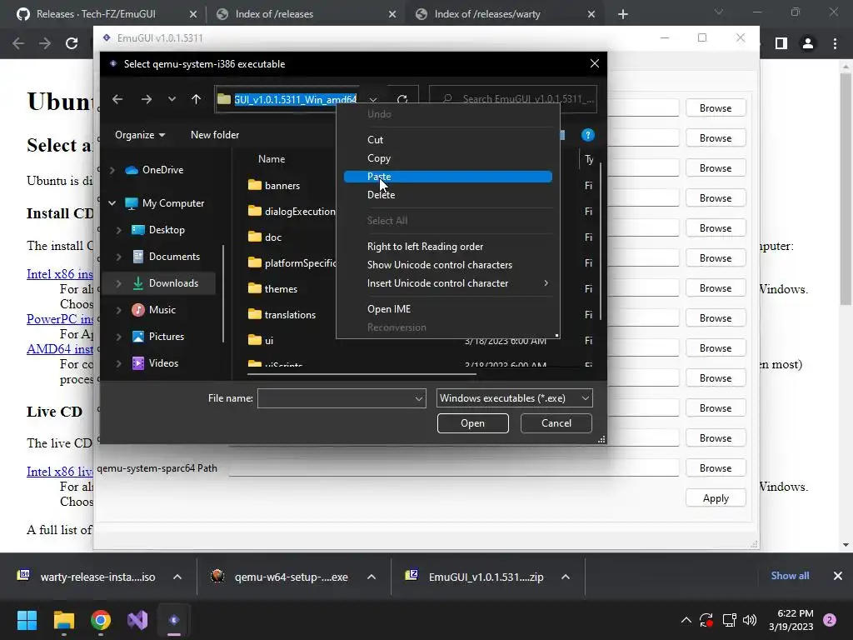The height and width of the screenshot is (640, 853).
Task: Toggle the Chrome side panel icon
Action: (781, 43)
